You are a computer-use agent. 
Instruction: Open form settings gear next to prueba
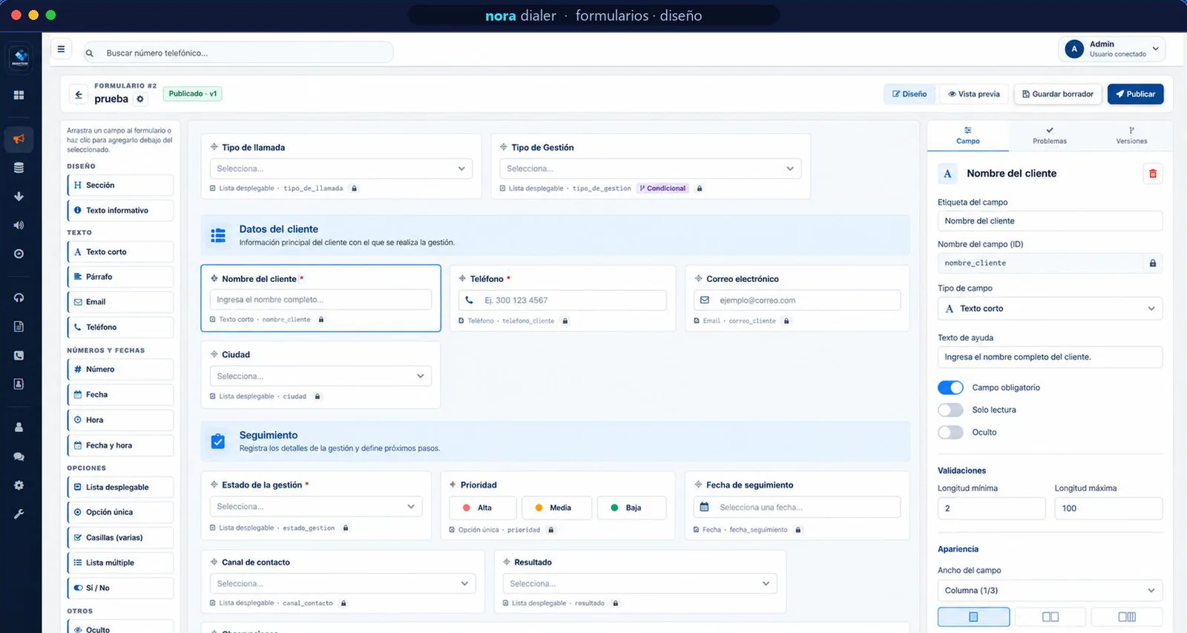point(140,99)
